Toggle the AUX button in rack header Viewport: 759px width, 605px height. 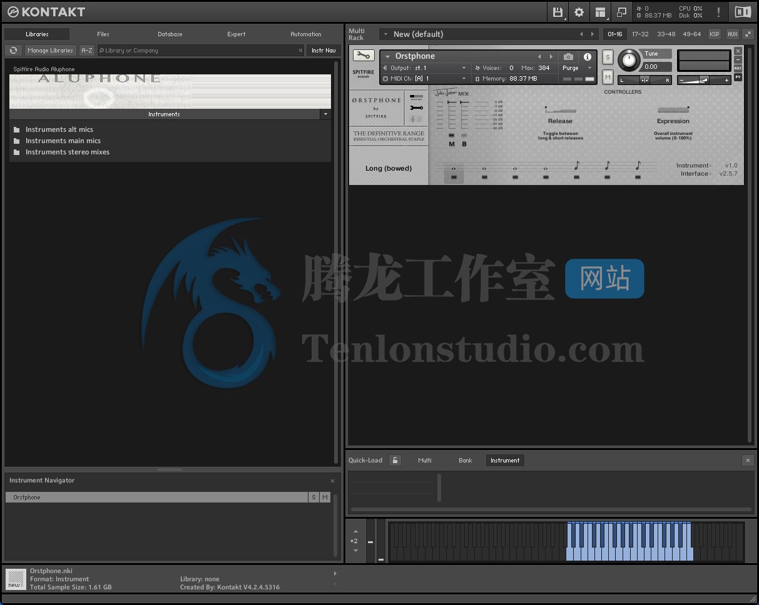pyautogui.click(x=732, y=34)
